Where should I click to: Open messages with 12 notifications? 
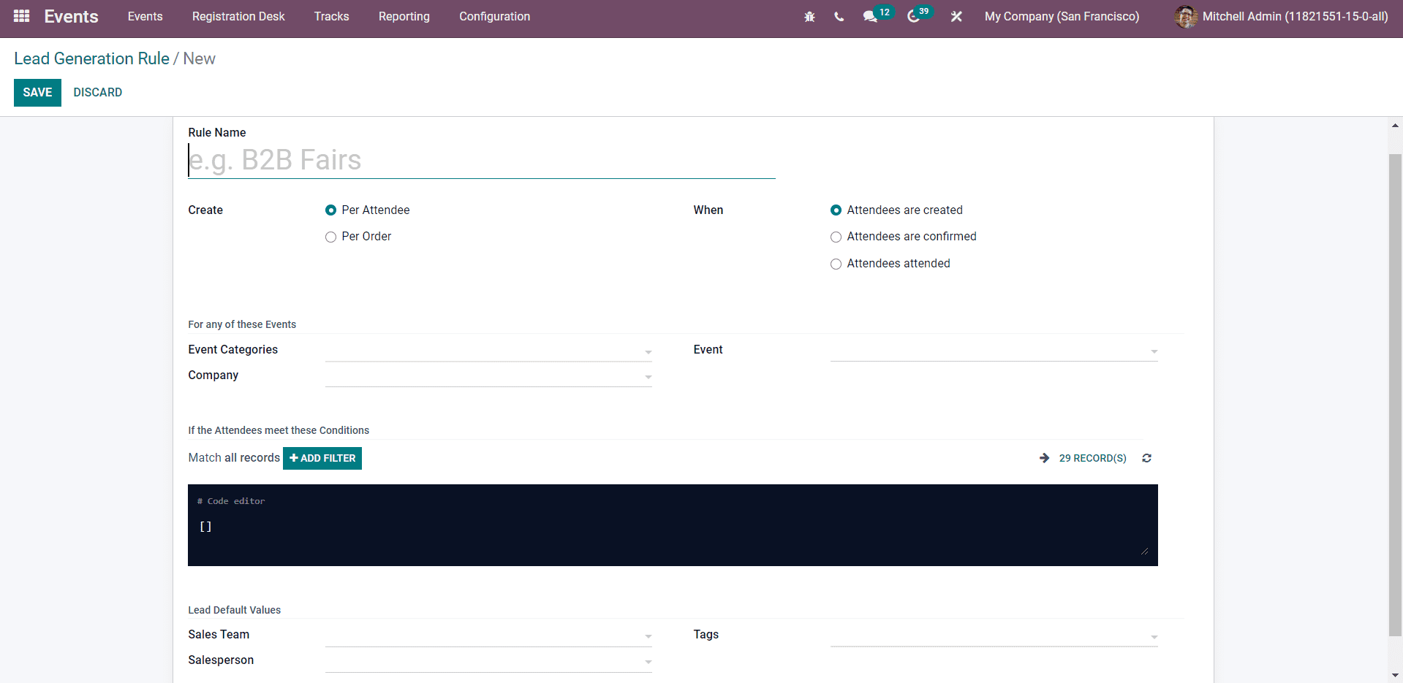pos(872,16)
